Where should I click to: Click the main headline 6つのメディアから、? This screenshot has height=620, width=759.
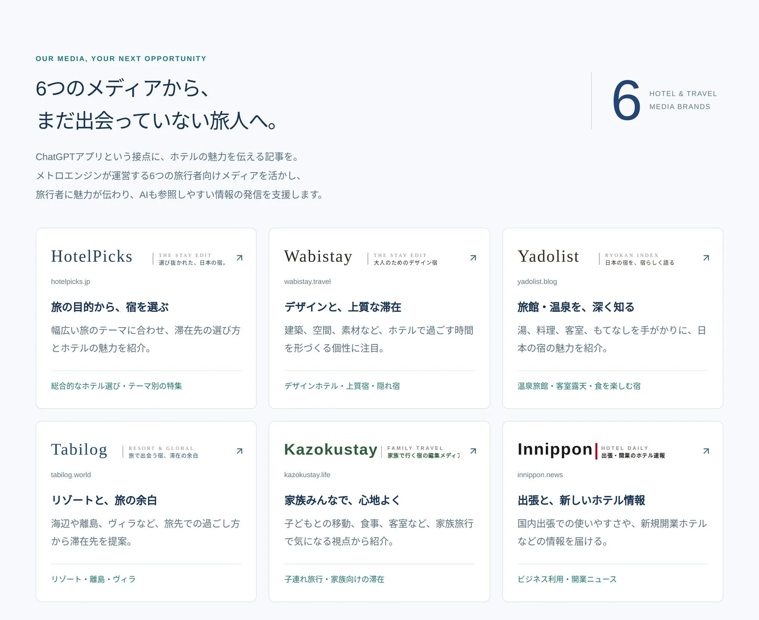(x=123, y=88)
